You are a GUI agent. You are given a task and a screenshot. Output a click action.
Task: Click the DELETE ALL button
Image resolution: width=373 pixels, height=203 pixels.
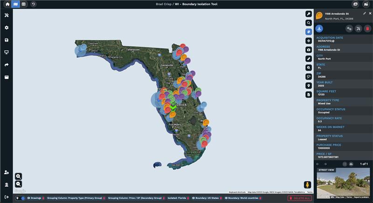tap(299, 198)
